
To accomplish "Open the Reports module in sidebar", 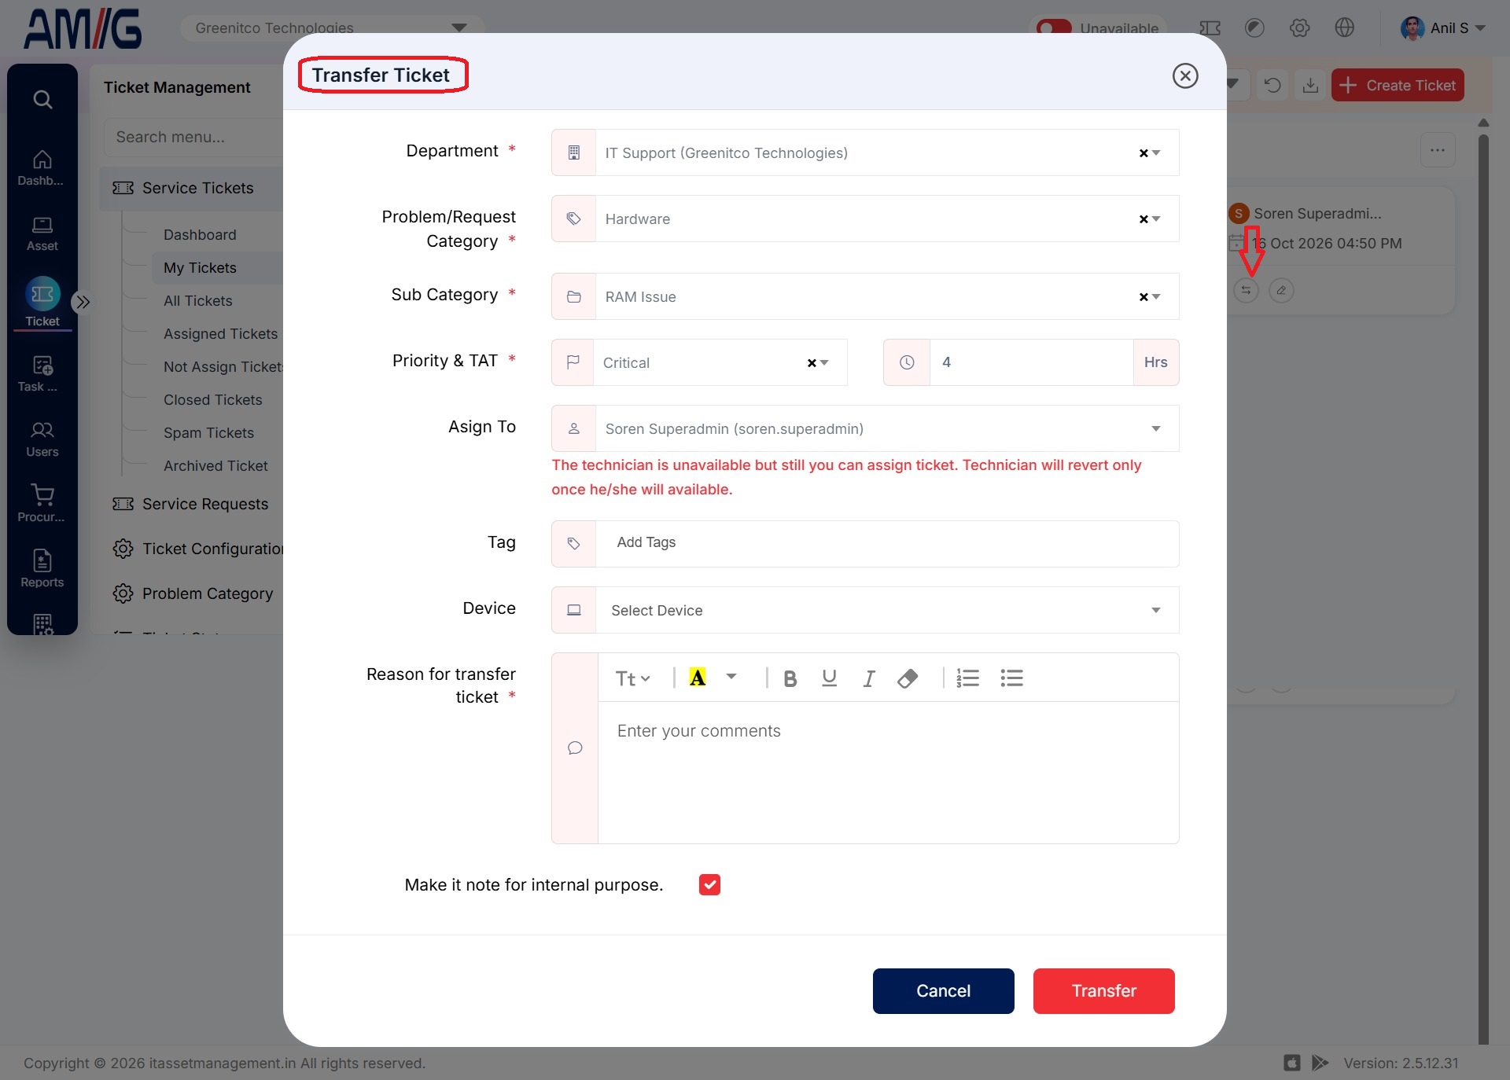I will (x=42, y=569).
